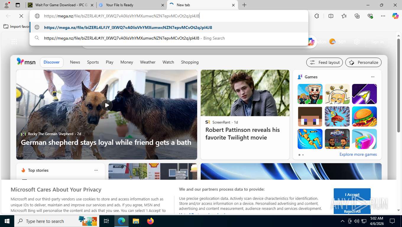This screenshot has height=227, width=402.
Task: Open the Shopping section
Action: tap(190, 62)
